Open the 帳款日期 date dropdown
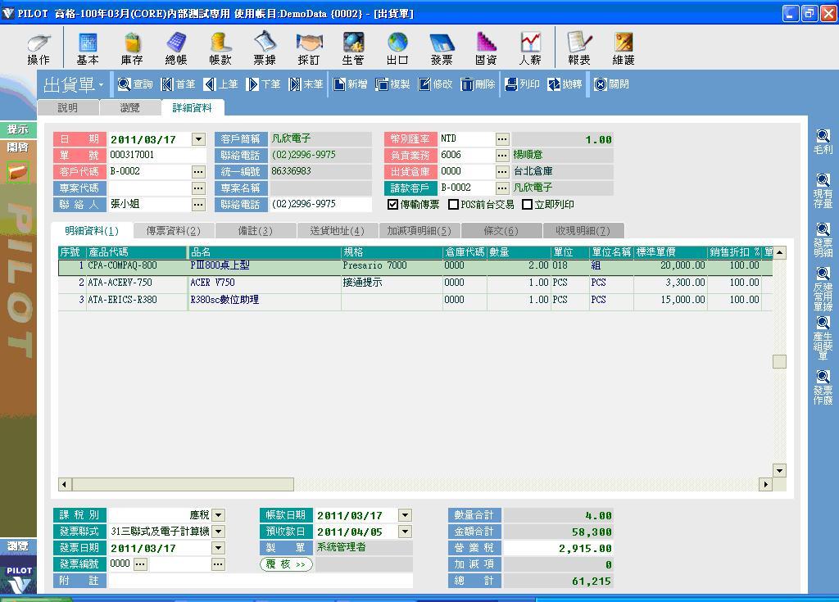Image resolution: width=839 pixels, height=602 pixels. tap(405, 515)
